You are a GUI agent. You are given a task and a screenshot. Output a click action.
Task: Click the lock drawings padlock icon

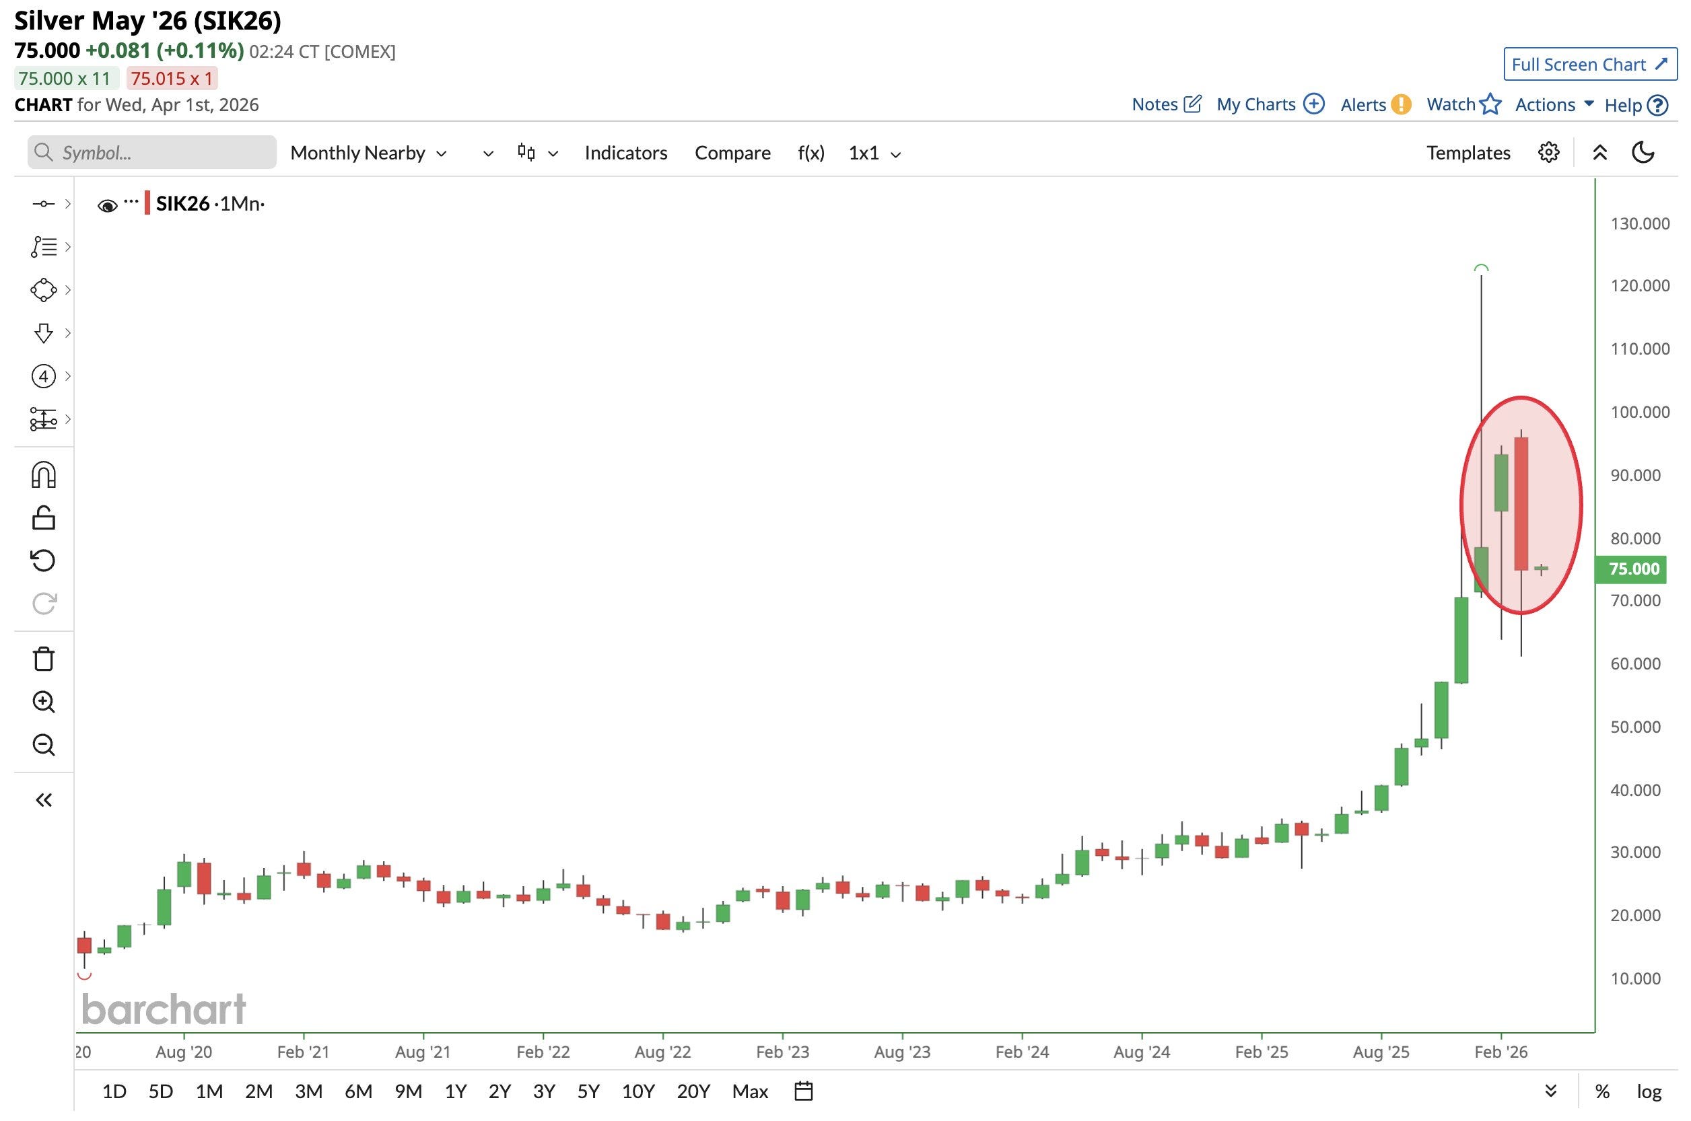pyautogui.click(x=44, y=518)
